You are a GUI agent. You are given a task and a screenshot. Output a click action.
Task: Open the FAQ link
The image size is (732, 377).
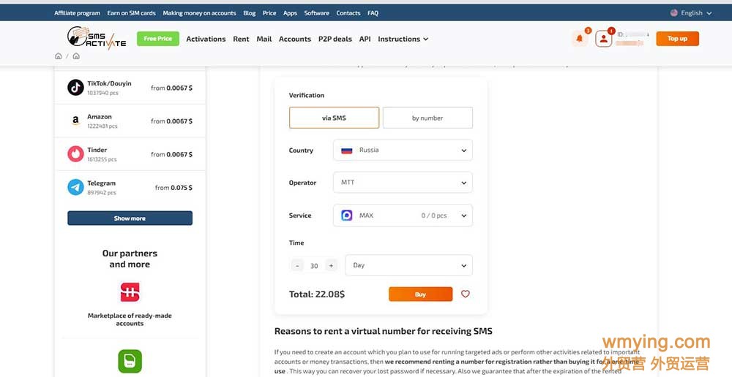click(373, 13)
